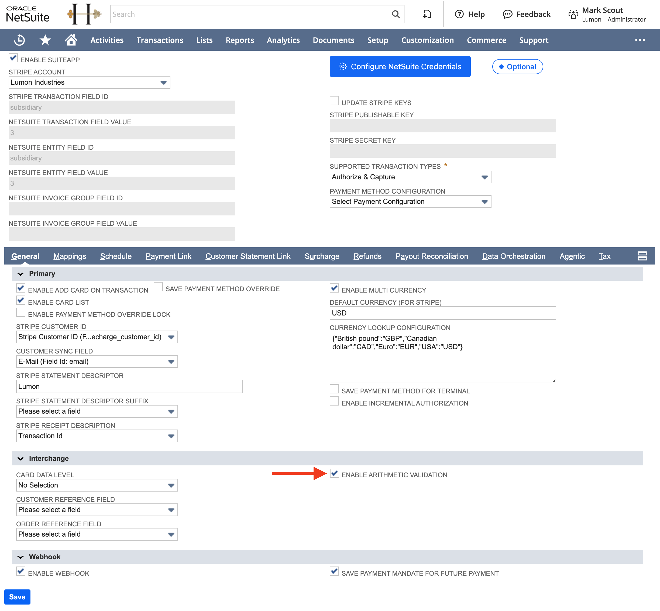Open the Analytics menu
Image resolution: width=660 pixels, height=611 pixels.
283,40
